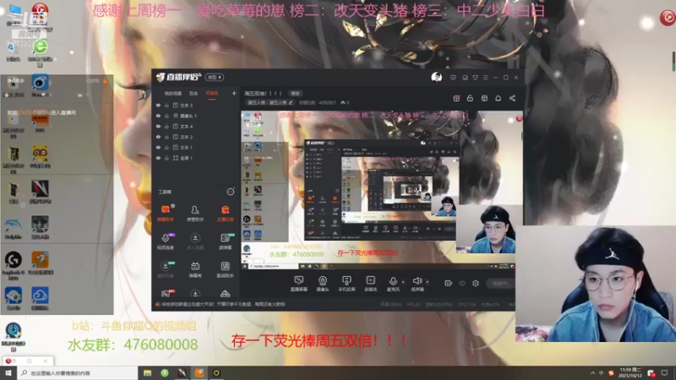The height and width of the screenshot is (380, 676).
Task: Switch to the 我的场景 scene tab
Action: (x=173, y=94)
